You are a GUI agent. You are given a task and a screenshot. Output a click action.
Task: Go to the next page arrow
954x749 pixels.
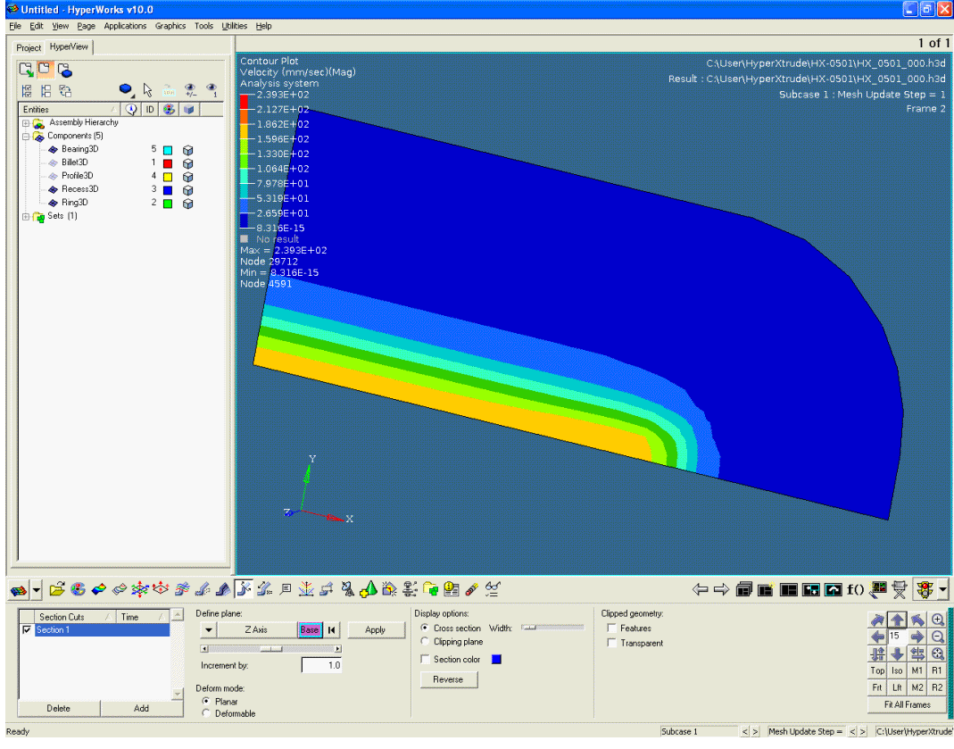pos(721,589)
